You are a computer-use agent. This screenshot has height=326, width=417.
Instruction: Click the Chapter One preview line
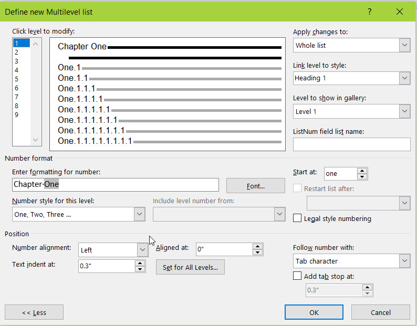[170, 47]
